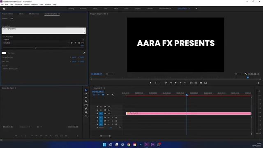Screen dimensions: 263x148
Task: Click the font size slider handle
Action: pyautogui.click(x=36, y=48)
